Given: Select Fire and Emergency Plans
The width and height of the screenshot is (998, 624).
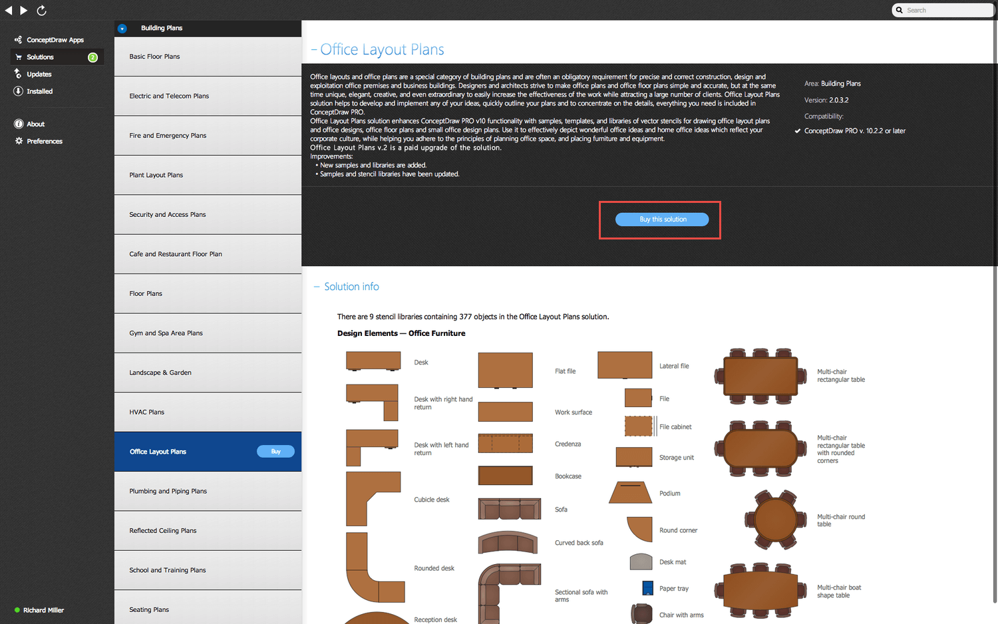Looking at the screenshot, I should pos(208,136).
